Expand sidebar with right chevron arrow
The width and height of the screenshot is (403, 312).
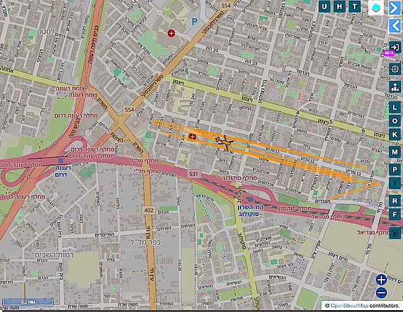(x=395, y=7)
